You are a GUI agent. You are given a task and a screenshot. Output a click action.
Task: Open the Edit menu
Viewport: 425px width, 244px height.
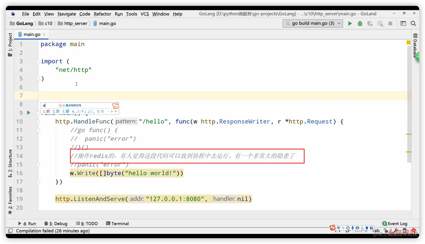(37, 14)
